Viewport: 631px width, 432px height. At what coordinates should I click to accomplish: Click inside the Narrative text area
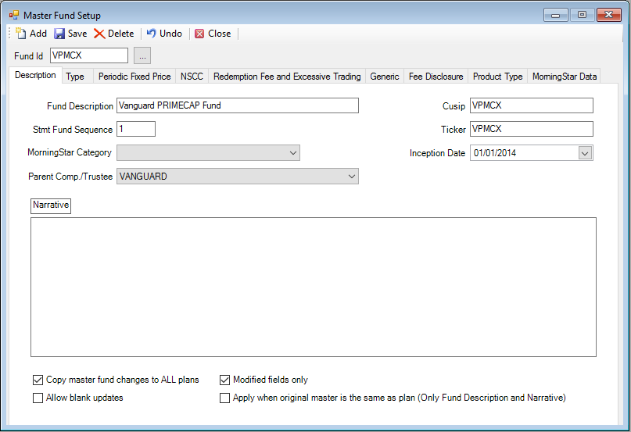pos(314,287)
